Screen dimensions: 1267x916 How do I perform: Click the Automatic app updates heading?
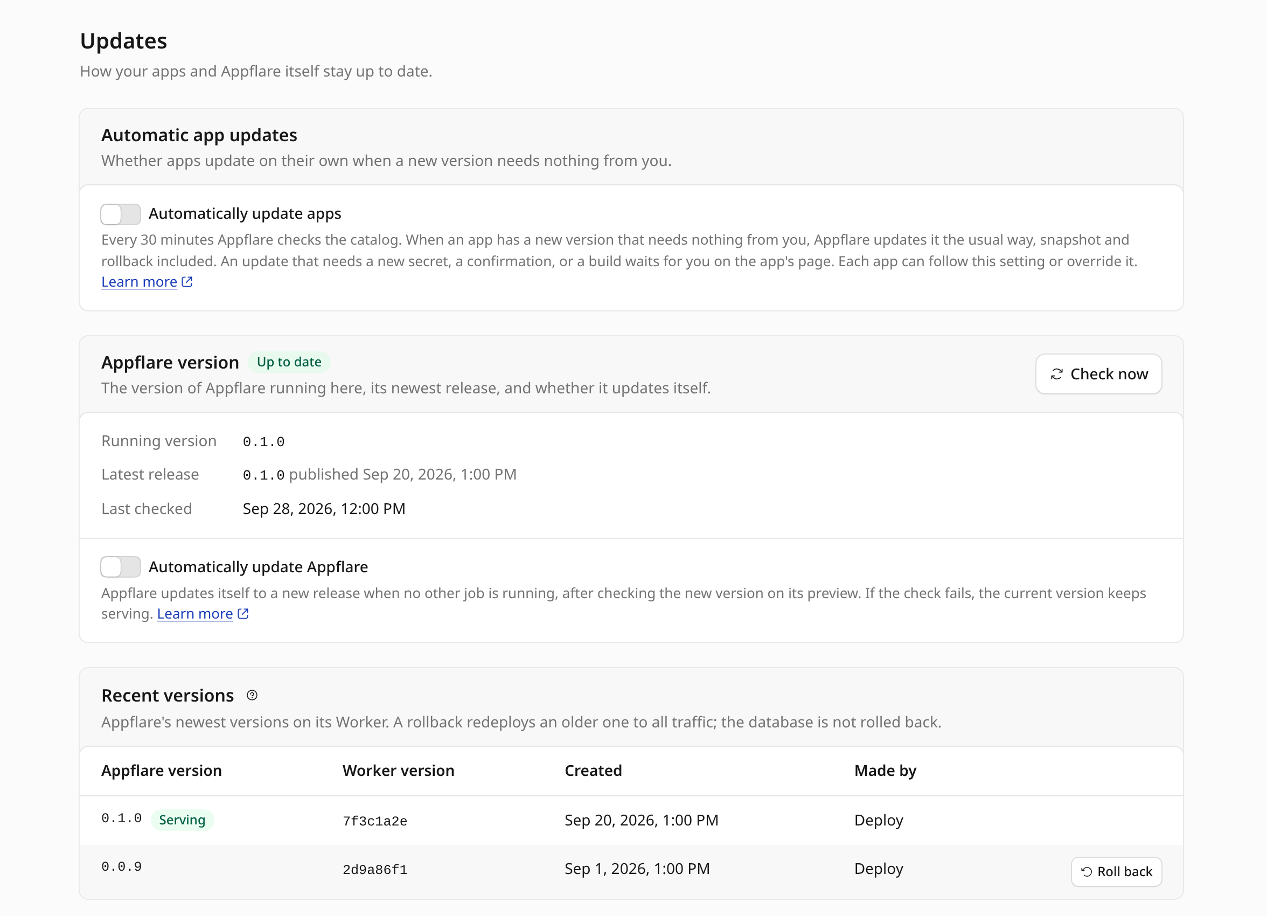click(x=199, y=135)
